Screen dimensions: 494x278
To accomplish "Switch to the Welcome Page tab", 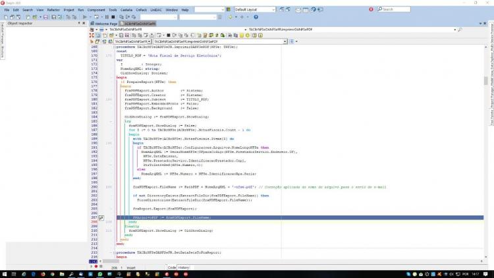I will [x=104, y=24].
